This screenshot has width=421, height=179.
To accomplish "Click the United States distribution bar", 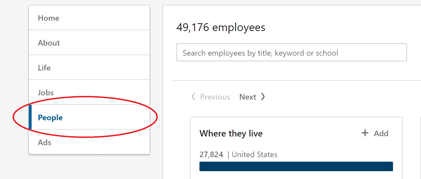I will (296, 166).
